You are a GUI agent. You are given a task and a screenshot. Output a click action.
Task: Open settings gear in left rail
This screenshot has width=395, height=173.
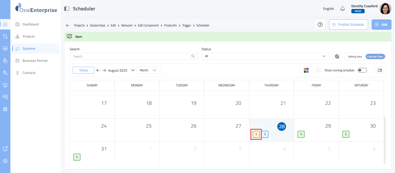tap(5, 161)
